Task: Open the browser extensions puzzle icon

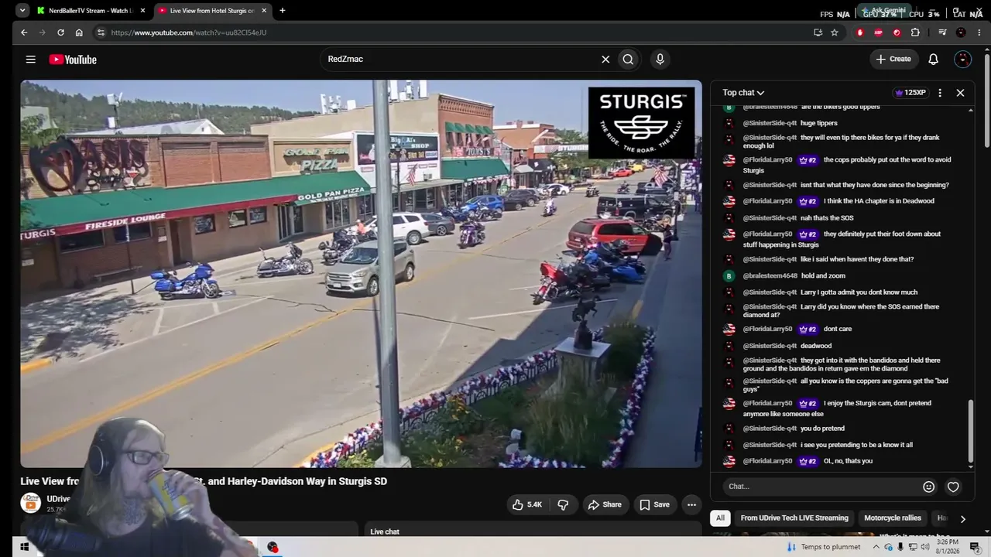Action: pos(915,32)
